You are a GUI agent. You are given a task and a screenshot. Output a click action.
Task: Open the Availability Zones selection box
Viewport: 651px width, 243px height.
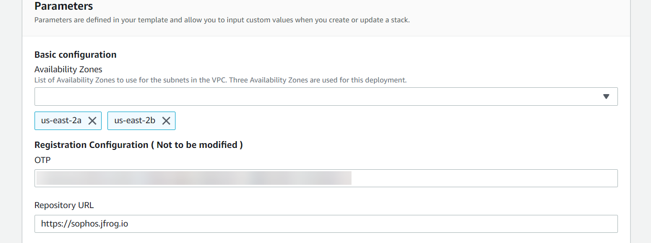pos(316,97)
